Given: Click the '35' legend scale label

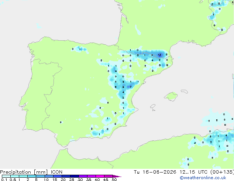Looking at the screenshot, I should (89, 180).
